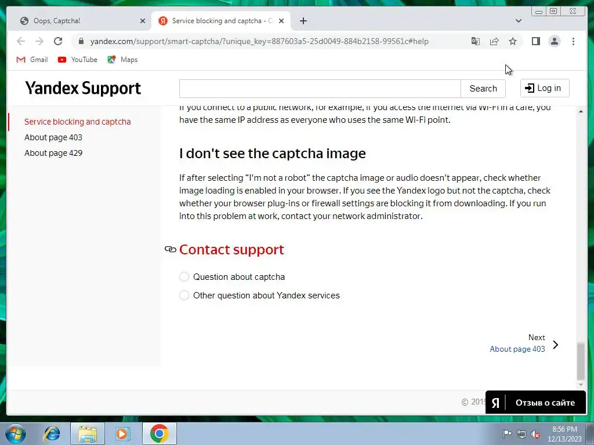Click the Chrome taskbar icon
The height and width of the screenshot is (445, 594).
[159, 433]
